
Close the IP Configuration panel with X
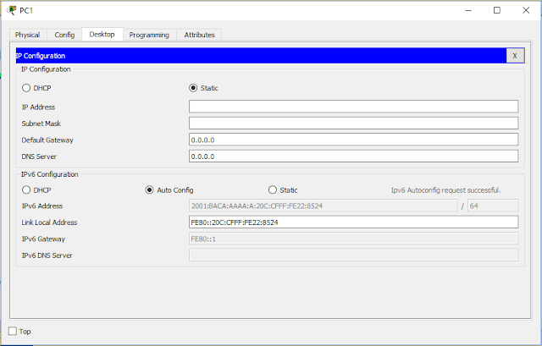515,56
